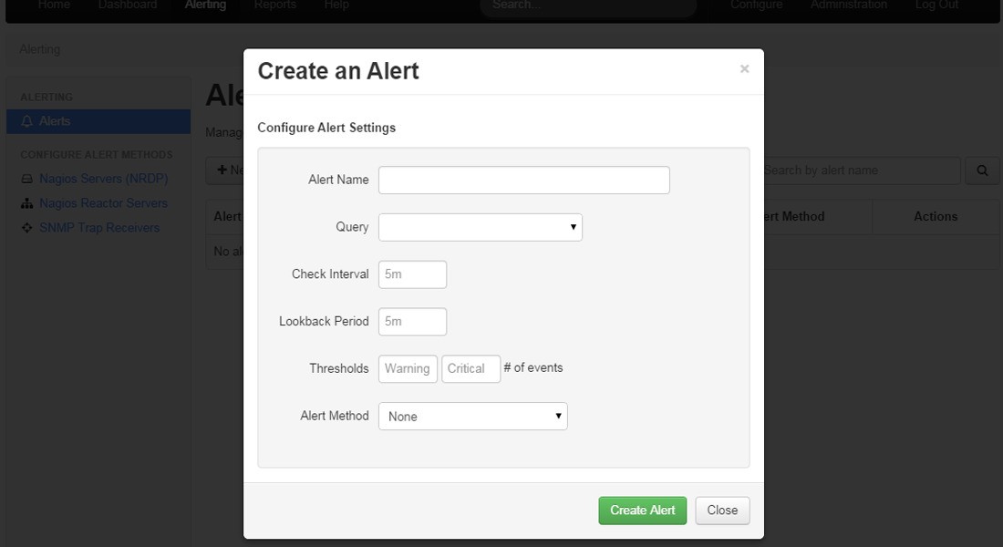
Task: Open the Reports menu
Action: (274, 5)
